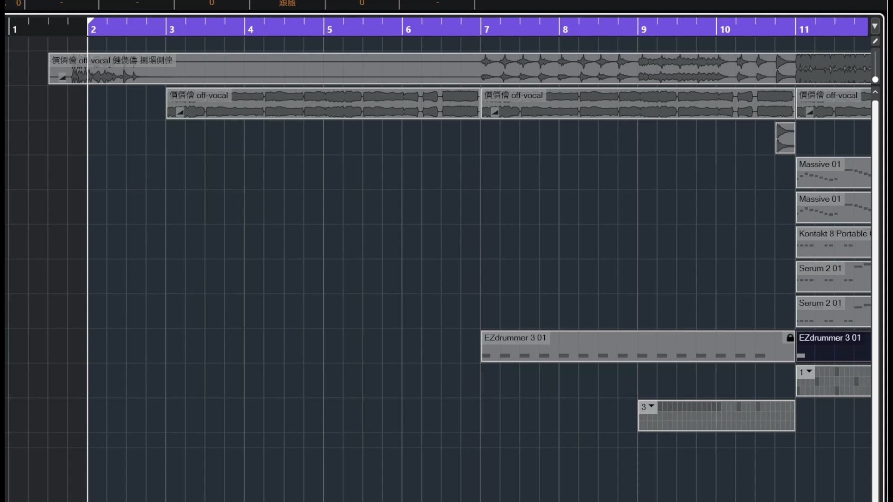This screenshot has height=502, width=893.
Task: Click the vertical track zoom slider knob
Action: click(875, 79)
